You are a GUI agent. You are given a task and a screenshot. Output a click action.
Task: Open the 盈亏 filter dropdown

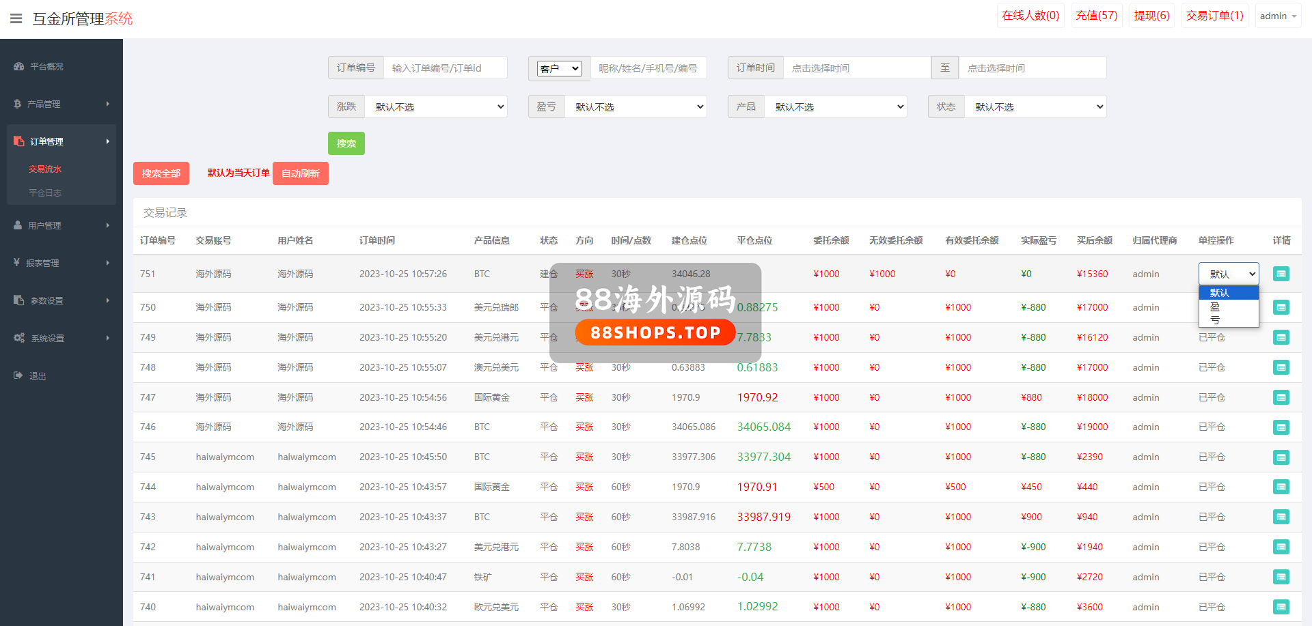635,107
